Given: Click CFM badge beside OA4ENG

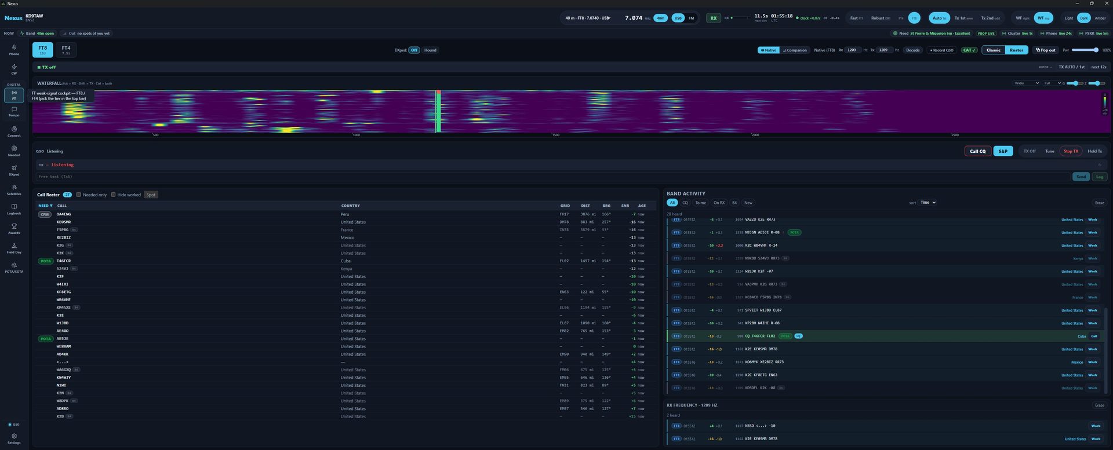Looking at the screenshot, I should (x=45, y=214).
